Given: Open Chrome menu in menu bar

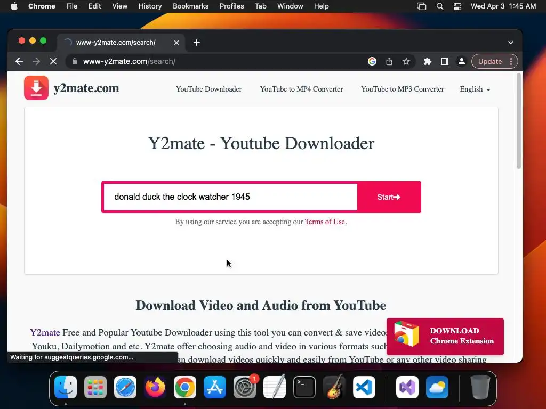Looking at the screenshot, I should 42,6.
